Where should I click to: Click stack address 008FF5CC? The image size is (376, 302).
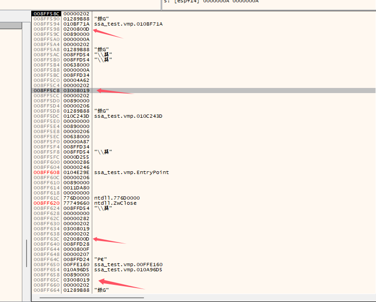[x=46, y=95]
